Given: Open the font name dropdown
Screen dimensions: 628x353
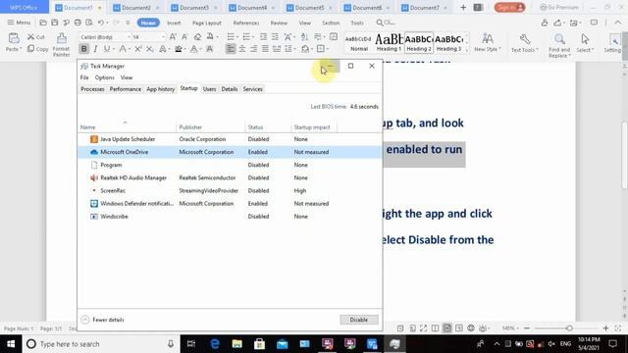Looking at the screenshot, I should [x=129, y=37].
